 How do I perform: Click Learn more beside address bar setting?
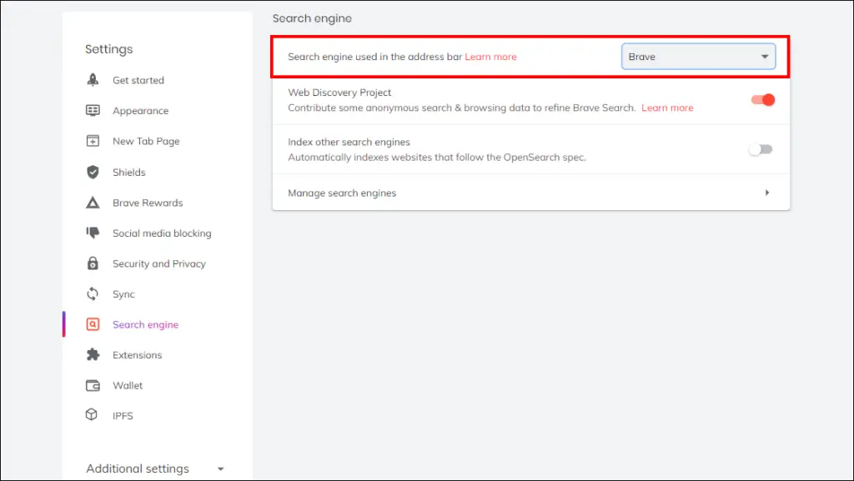tap(490, 57)
